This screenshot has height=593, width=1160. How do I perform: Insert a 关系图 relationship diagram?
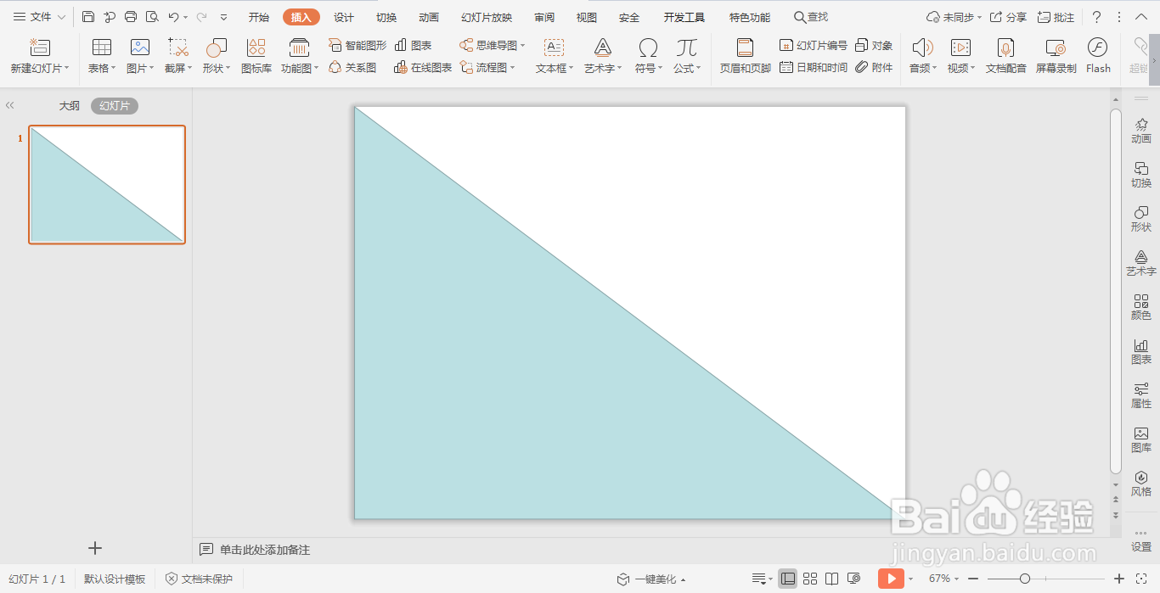[x=352, y=67]
